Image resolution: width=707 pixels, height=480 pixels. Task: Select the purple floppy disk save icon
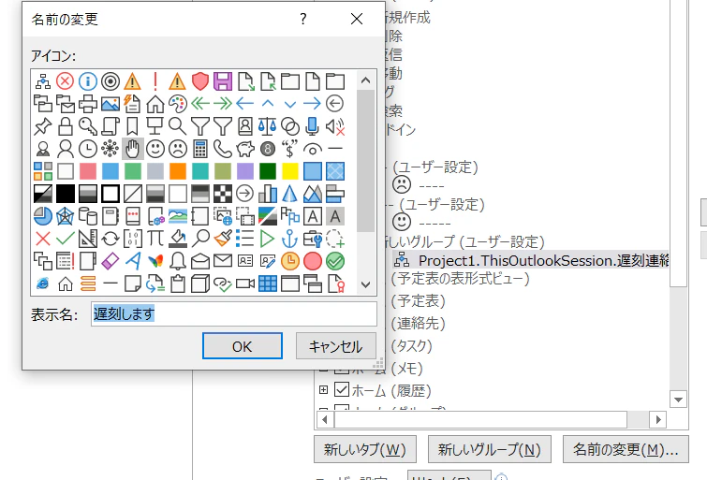tap(223, 81)
